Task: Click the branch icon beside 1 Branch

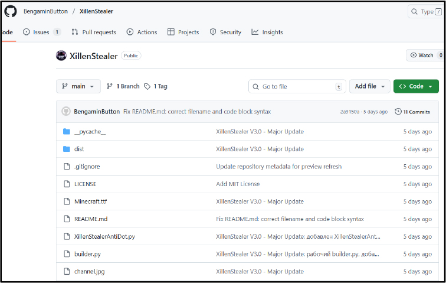Action: (110, 86)
